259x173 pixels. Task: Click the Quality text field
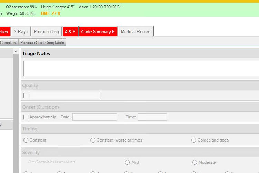[x=65, y=95]
